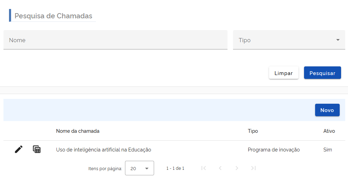Run the search with Pesquisar
Image resolution: width=348 pixels, height=185 pixels.
point(322,73)
